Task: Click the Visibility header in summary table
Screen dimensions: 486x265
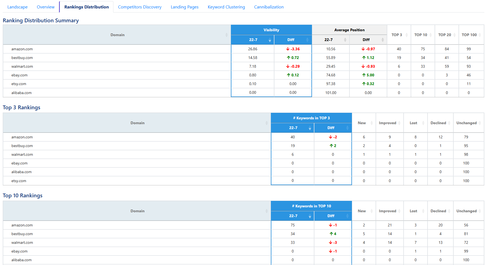Action: (x=271, y=30)
